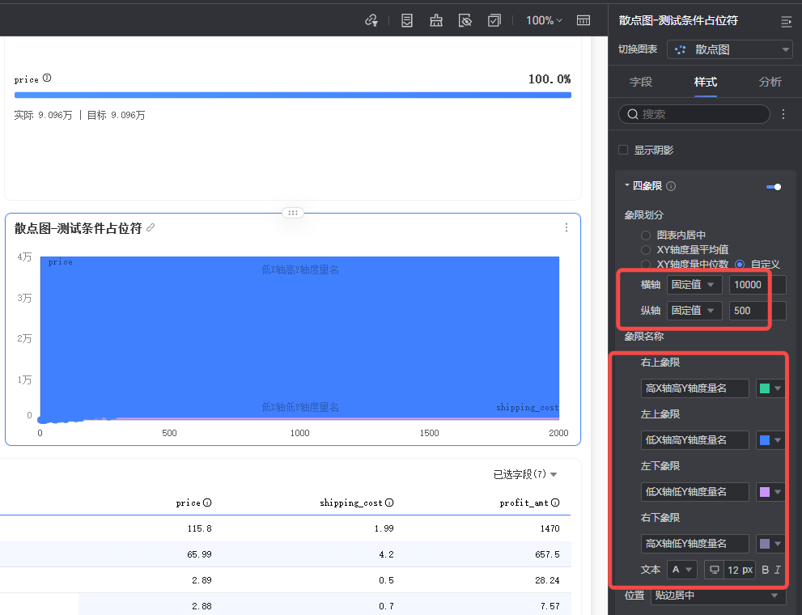Viewport: 802px width, 615px height.
Task: Click the link-filter icon in the top toolbar
Action: coord(371,20)
